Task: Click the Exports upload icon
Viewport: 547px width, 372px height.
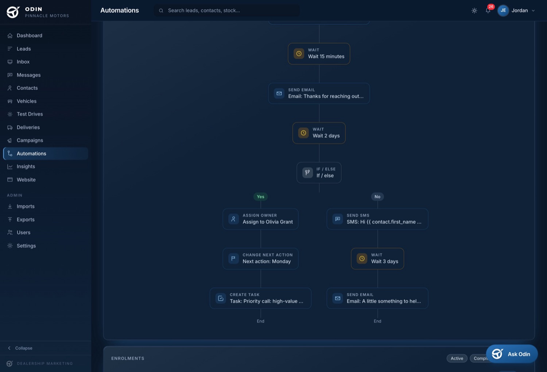Action: [10, 220]
